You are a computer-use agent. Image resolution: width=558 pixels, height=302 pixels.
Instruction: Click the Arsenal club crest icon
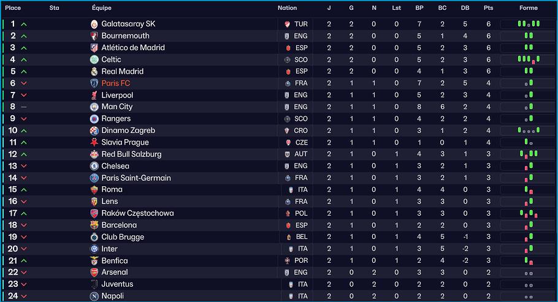[x=94, y=273]
